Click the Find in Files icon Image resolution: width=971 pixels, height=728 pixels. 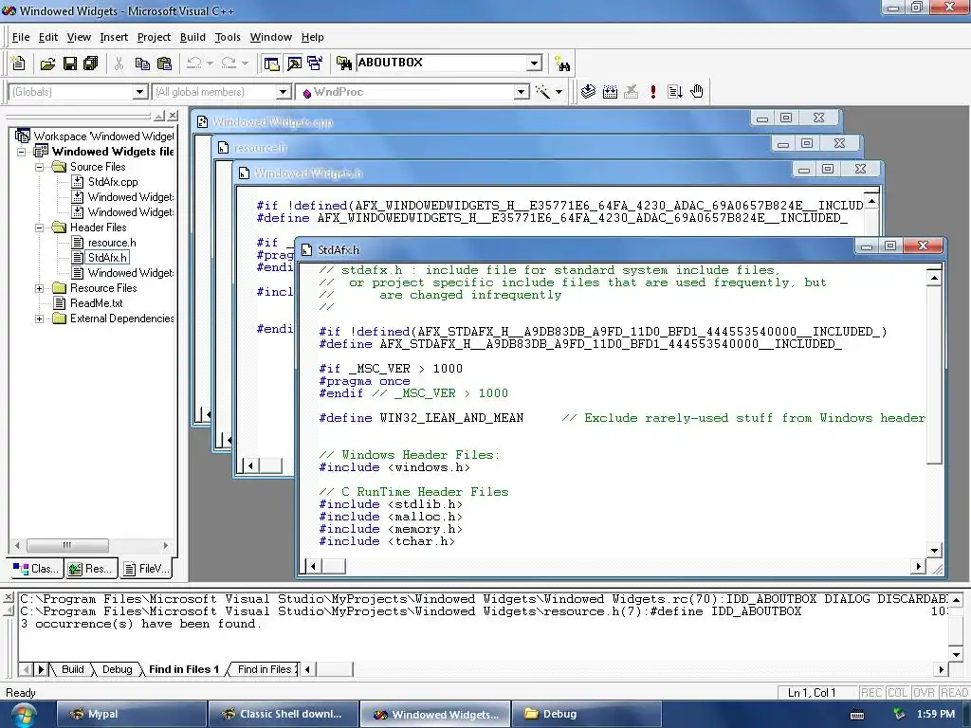343,64
